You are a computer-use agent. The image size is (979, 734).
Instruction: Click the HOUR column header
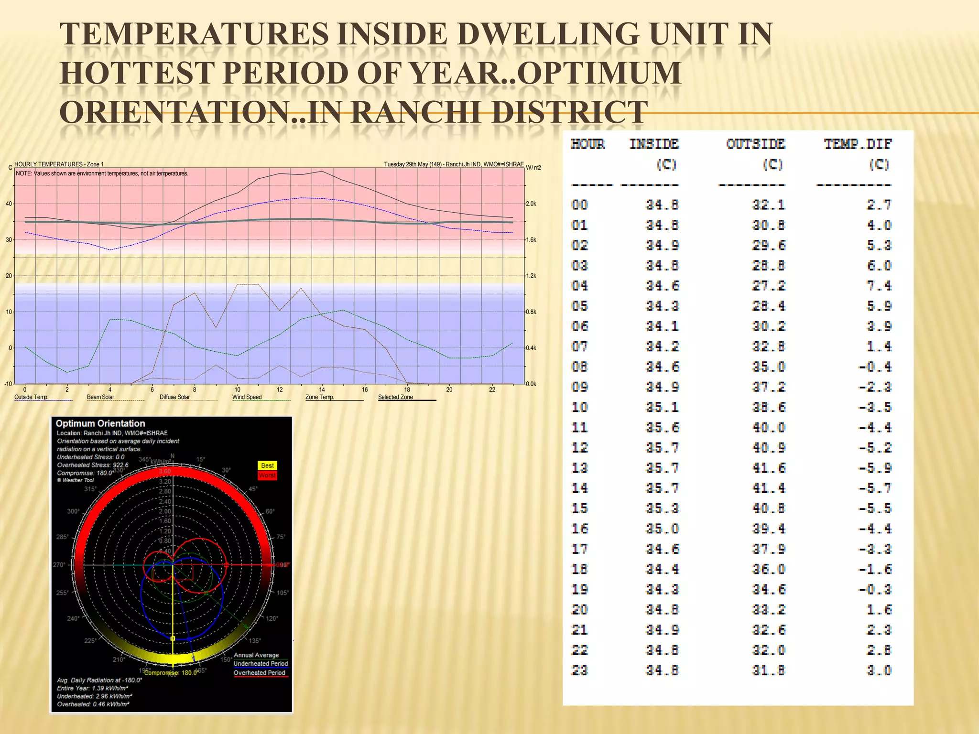588,144
